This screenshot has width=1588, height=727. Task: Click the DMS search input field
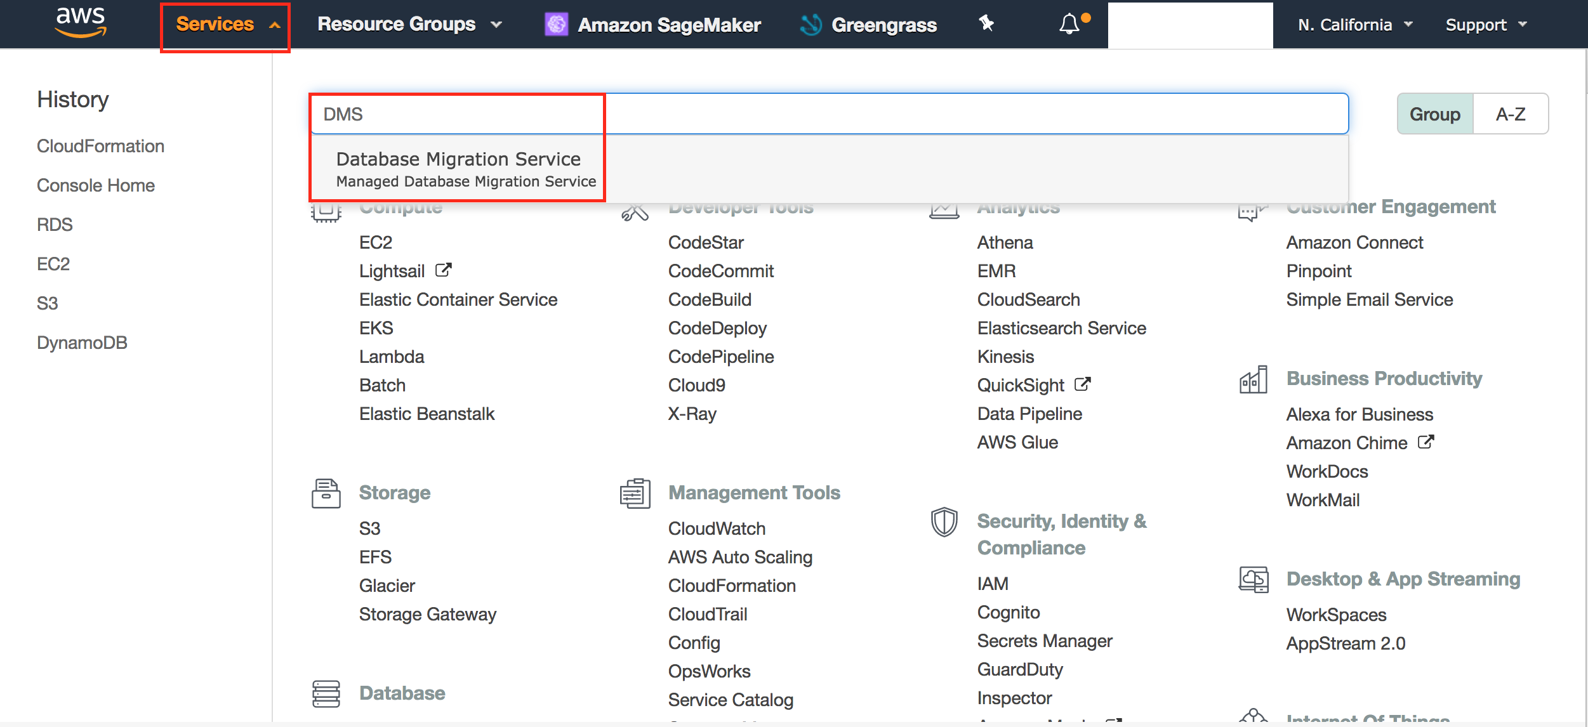click(825, 114)
